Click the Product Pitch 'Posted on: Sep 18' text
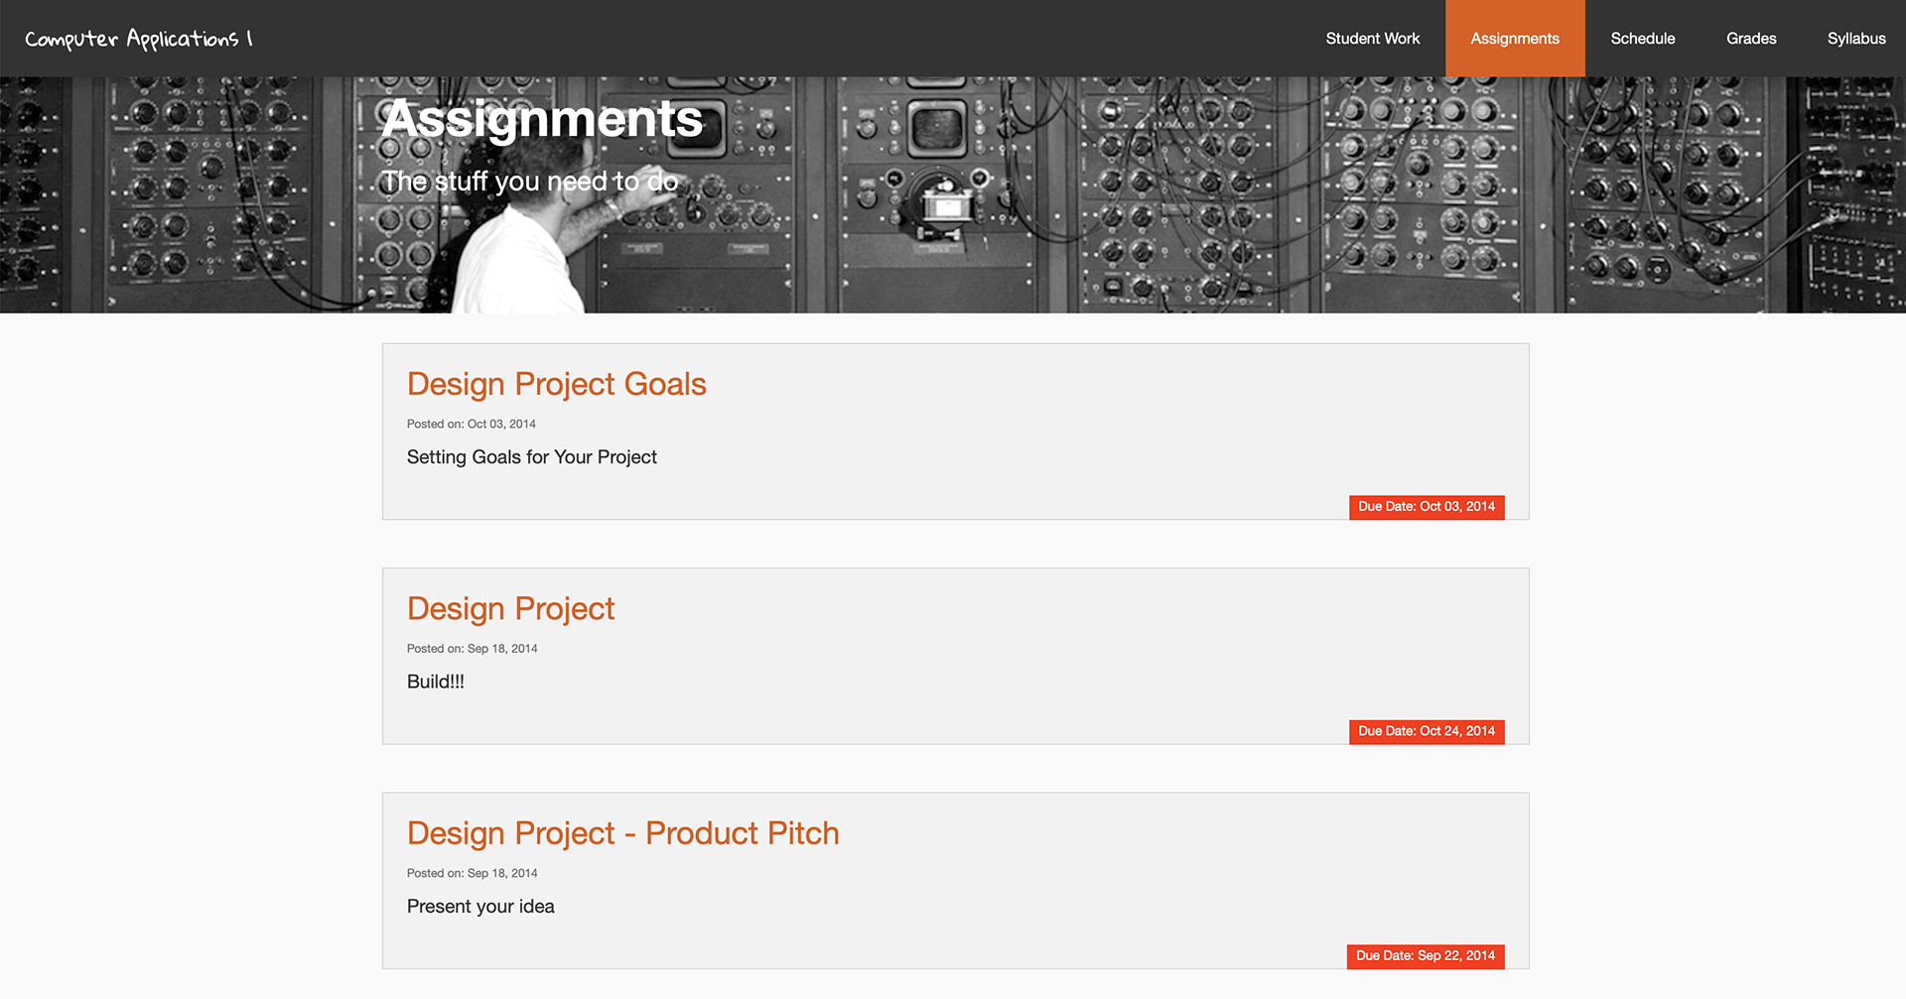 coord(472,873)
